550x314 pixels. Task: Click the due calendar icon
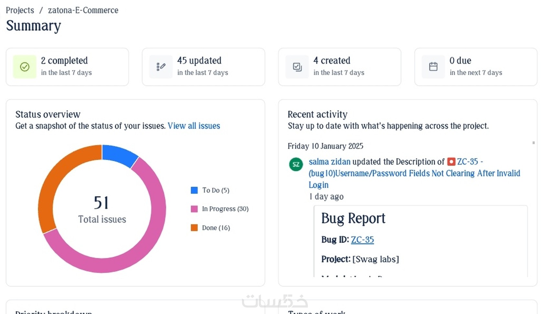pos(433,67)
